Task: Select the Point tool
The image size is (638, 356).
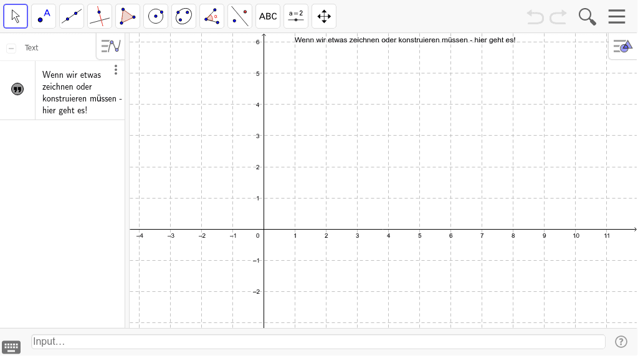Action: click(44, 16)
